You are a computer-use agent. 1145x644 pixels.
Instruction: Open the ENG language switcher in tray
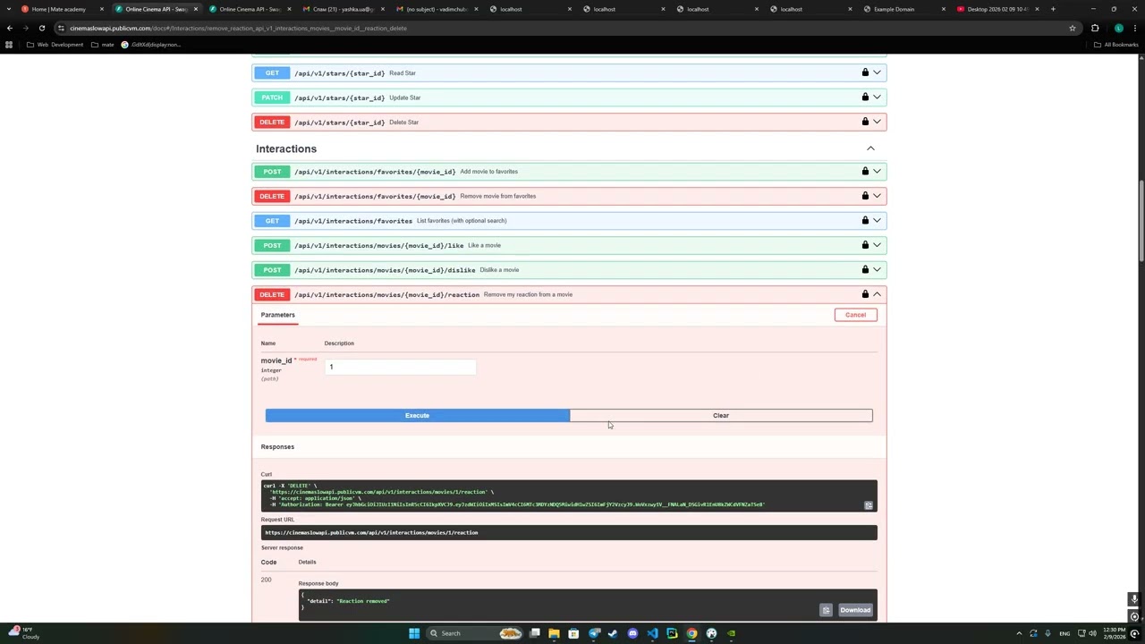(1064, 633)
